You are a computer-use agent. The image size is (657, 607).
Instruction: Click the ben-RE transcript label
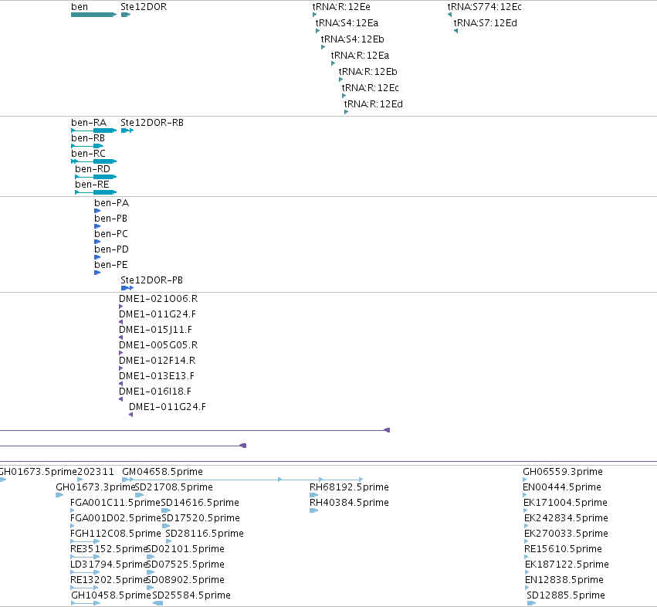[x=92, y=185]
